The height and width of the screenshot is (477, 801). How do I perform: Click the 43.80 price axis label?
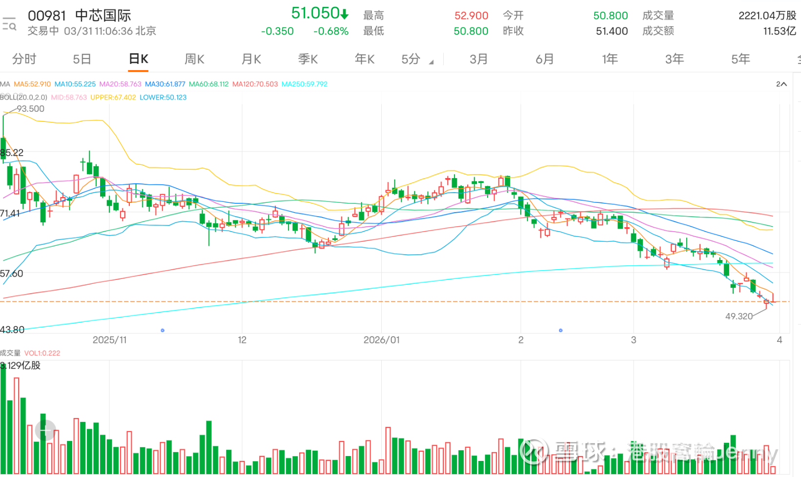click(x=12, y=330)
